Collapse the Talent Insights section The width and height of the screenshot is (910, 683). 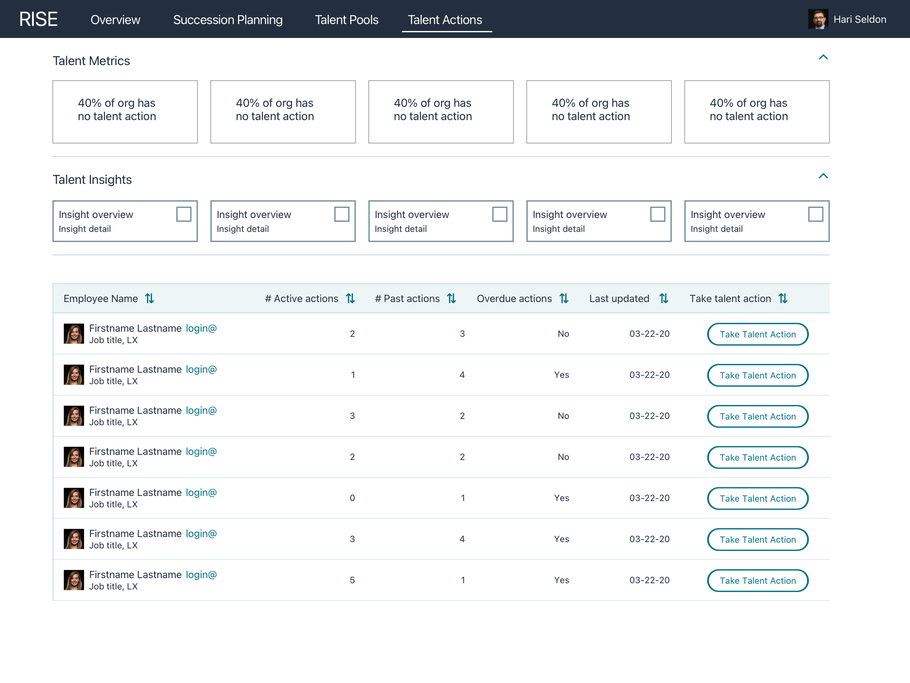coord(823,176)
